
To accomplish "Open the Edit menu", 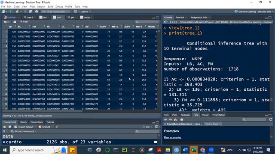I will pos(9,7).
